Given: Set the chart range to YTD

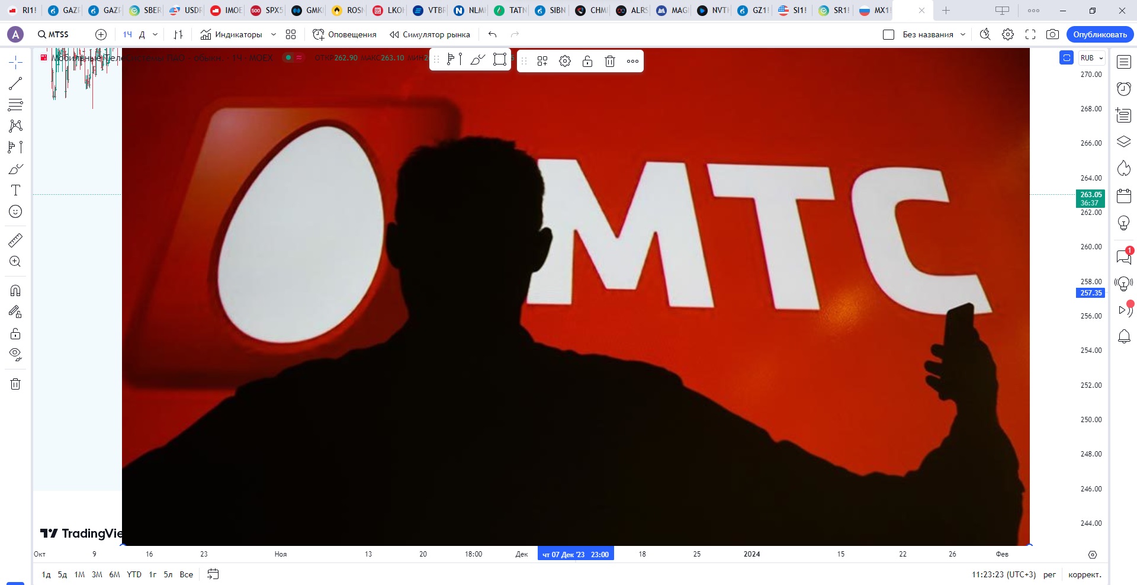Looking at the screenshot, I should click(134, 574).
